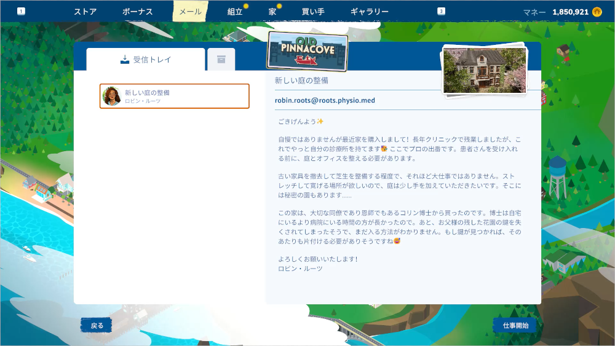The image size is (615, 346).
Task: Click the sender address robin.roots@roots.physio.med
Action: point(325,100)
